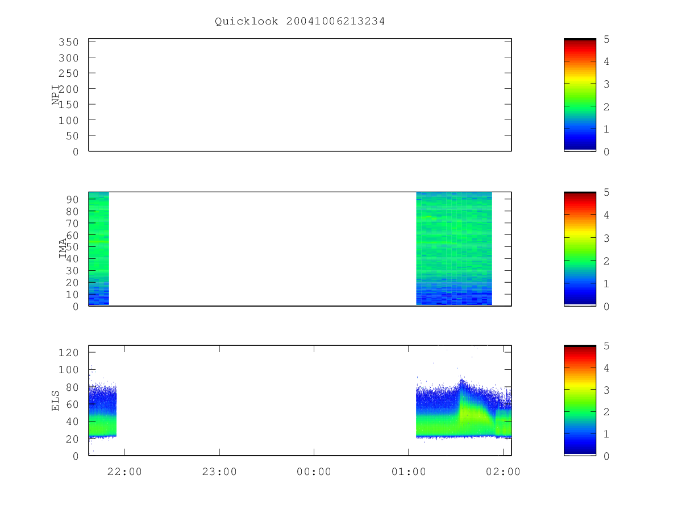Image resolution: width=682 pixels, height=512 pixels.
Task: Click the 4 label on ELS color bar
Action: [607, 368]
